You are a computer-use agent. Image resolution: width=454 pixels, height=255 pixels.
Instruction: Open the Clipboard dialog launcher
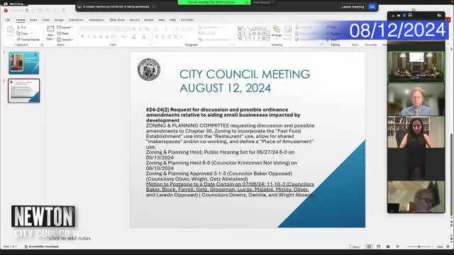[x=42, y=45]
